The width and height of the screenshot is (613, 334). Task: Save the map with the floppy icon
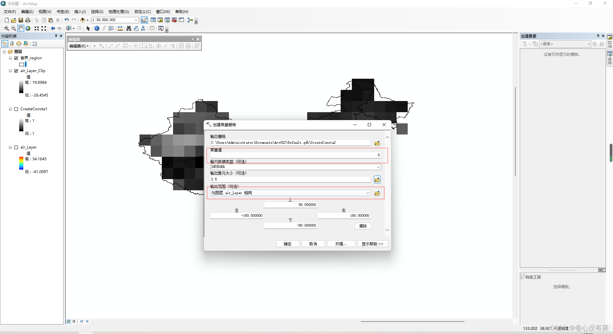point(21,20)
